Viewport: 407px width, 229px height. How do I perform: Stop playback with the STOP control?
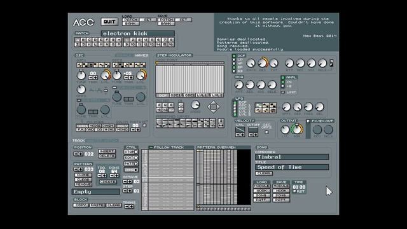coord(131,151)
